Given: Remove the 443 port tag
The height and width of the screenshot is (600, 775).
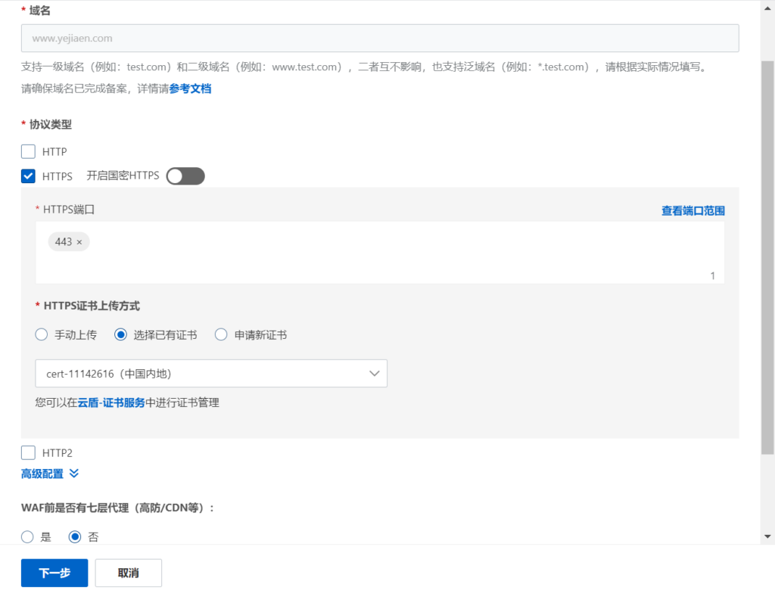Looking at the screenshot, I should 79,242.
